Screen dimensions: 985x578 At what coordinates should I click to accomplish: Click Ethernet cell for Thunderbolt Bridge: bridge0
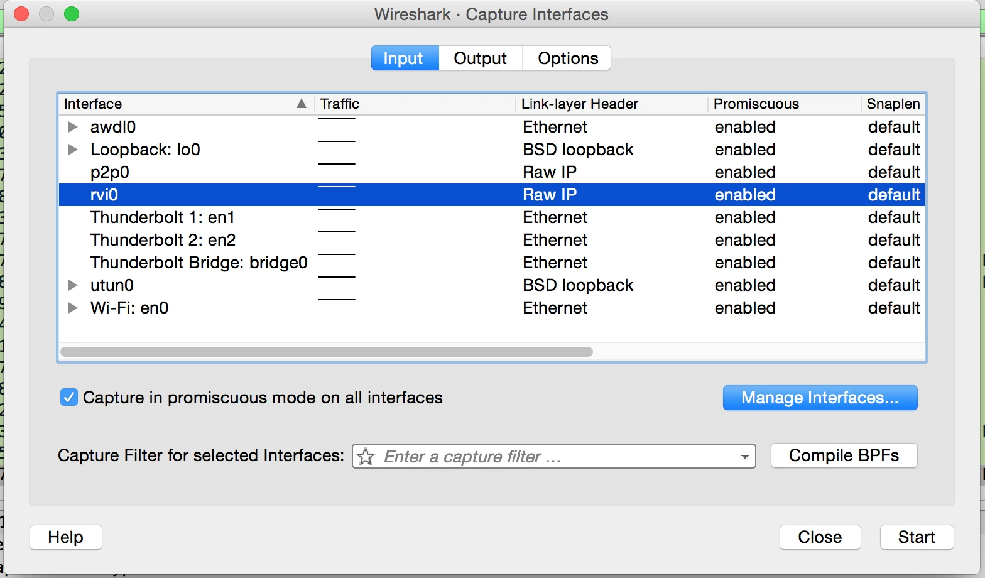(555, 263)
